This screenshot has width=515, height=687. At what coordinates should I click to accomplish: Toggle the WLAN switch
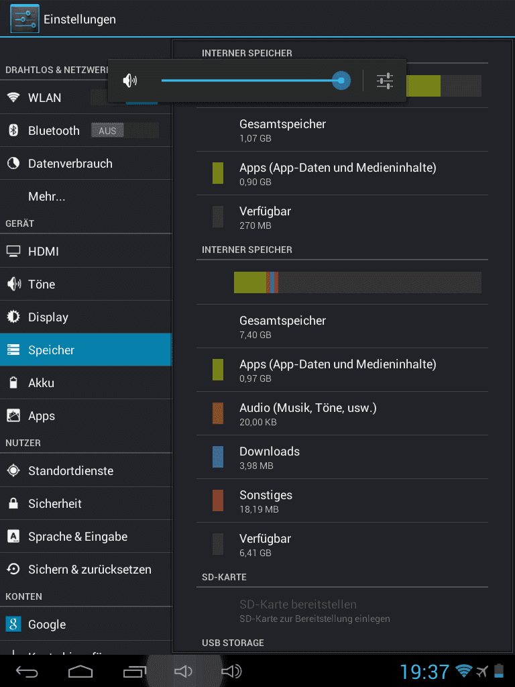click(125, 97)
